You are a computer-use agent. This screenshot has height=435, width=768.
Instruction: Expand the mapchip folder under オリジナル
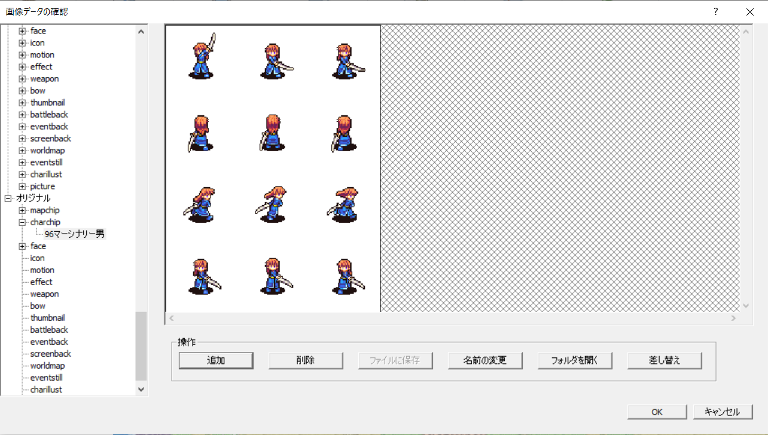click(x=21, y=210)
